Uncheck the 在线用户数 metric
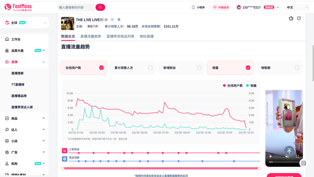314x177 pixels. point(101,67)
